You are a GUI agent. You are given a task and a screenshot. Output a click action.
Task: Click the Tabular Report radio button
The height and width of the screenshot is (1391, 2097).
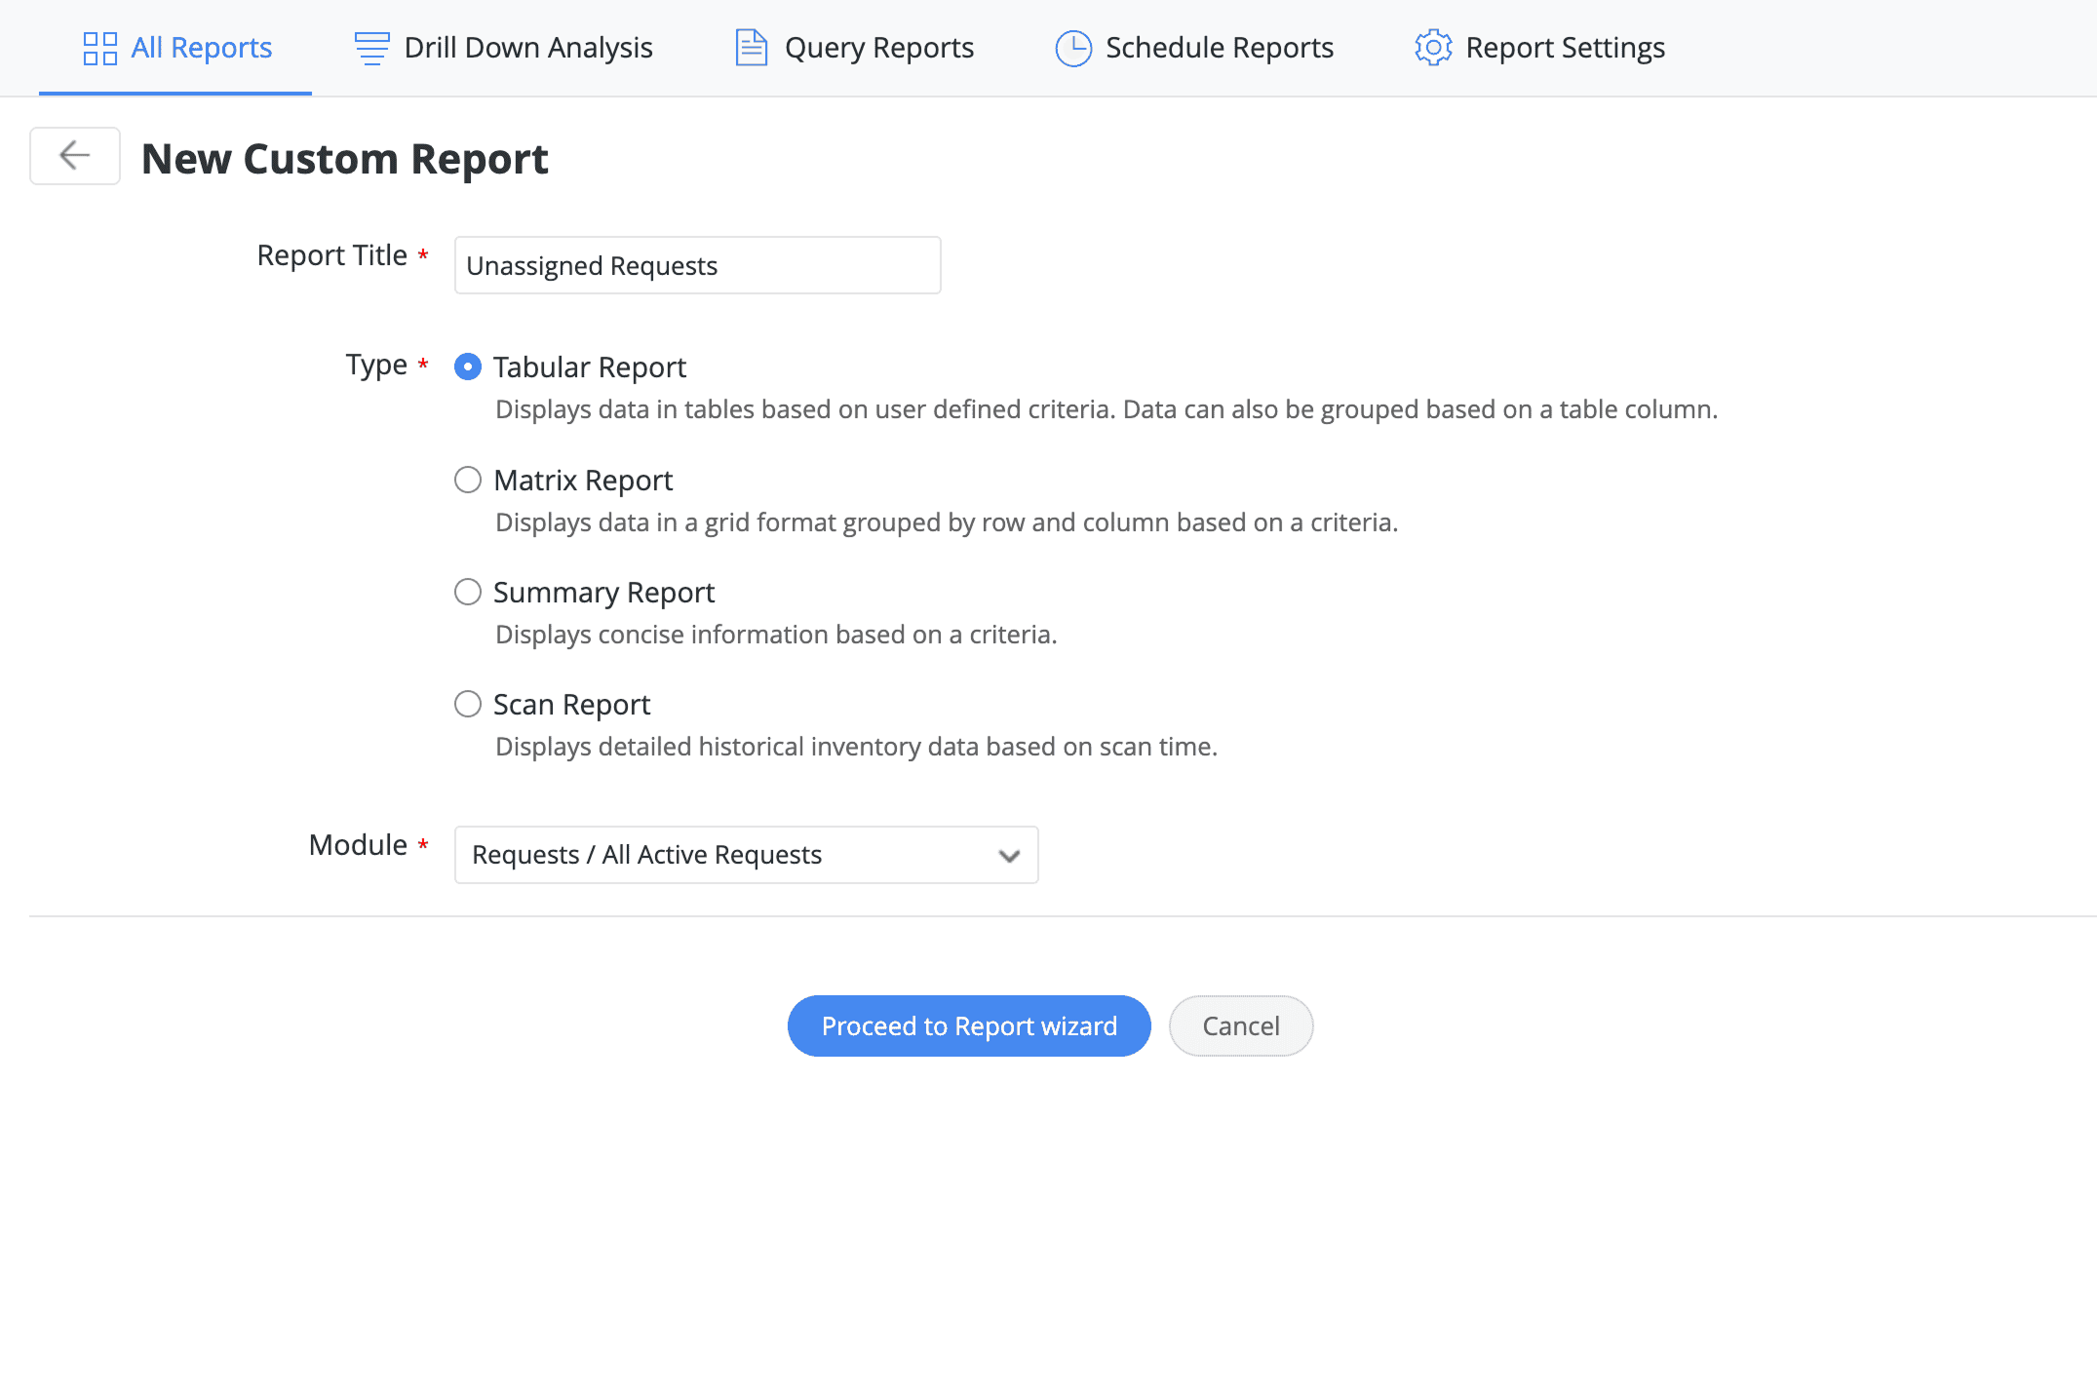click(x=468, y=367)
